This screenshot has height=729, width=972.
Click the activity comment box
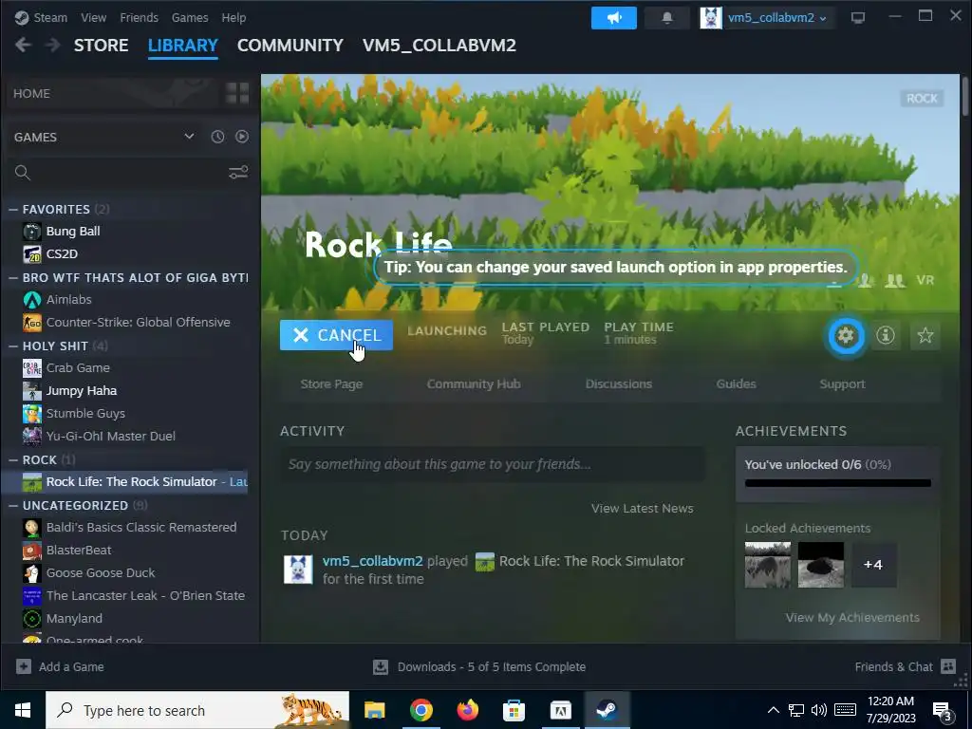click(493, 464)
